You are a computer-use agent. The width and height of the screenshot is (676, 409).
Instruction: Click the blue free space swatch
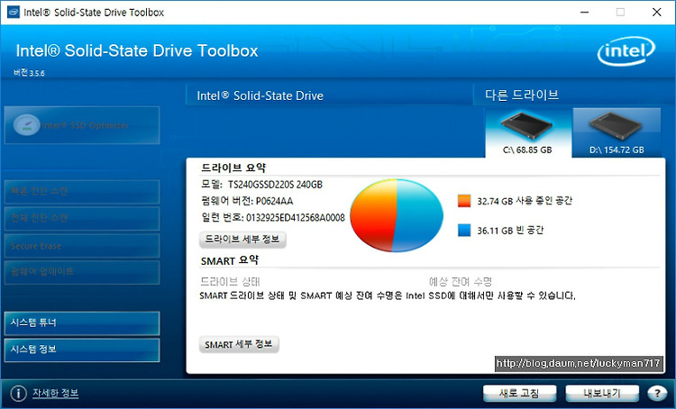pos(464,230)
